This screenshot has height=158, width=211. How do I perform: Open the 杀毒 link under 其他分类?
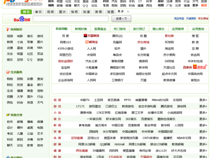[30, 139]
